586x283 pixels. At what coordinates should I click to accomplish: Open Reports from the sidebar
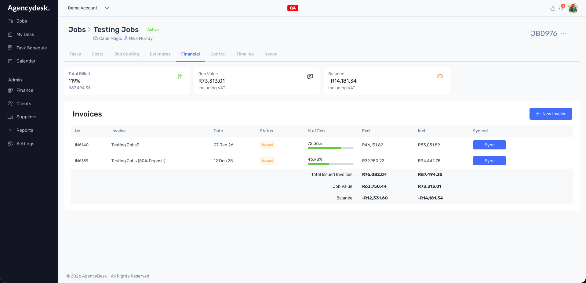point(25,130)
